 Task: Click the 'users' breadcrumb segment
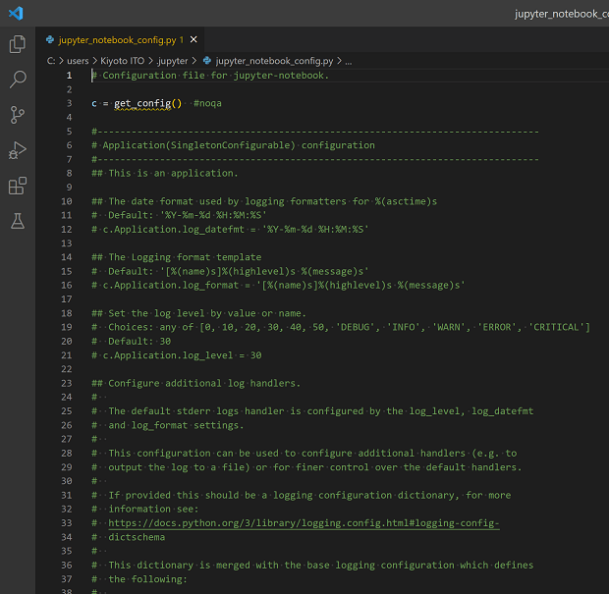(78, 61)
